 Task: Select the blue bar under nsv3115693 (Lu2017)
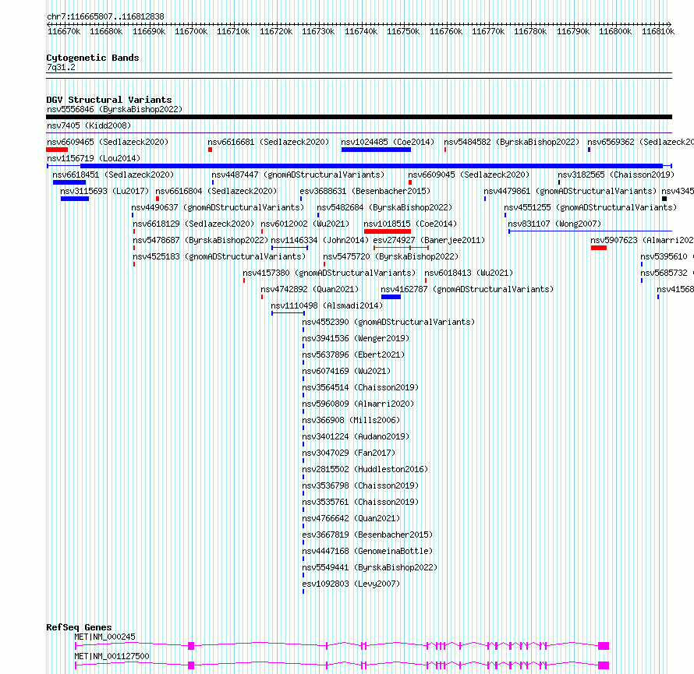pyautogui.click(x=75, y=199)
